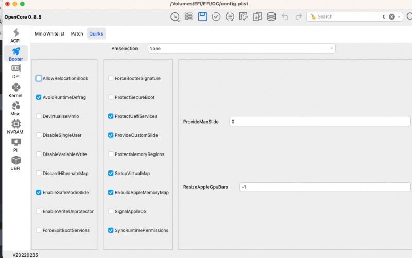Click the ProvideMaxSlide value field
The image size is (412, 258).
(x=320, y=122)
